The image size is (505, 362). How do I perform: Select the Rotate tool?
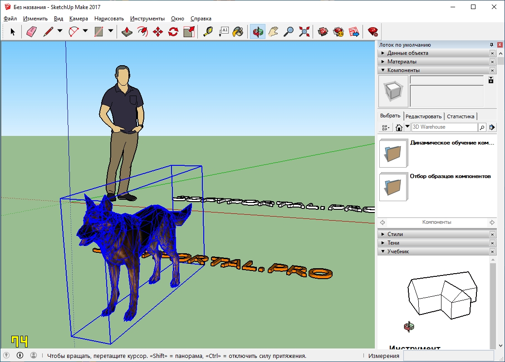click(173, 32)
